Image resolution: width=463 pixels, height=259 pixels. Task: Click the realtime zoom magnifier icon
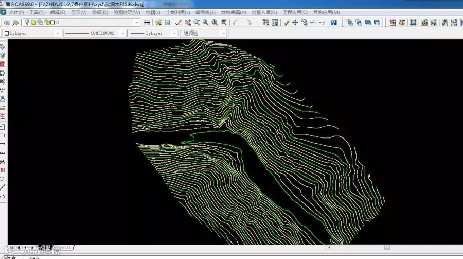(x=197, y=23)
